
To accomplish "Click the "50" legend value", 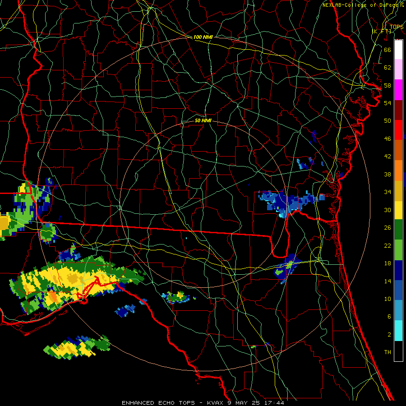I will click(388, 121).
